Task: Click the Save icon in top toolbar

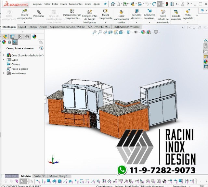Action: tap(132, 4)
